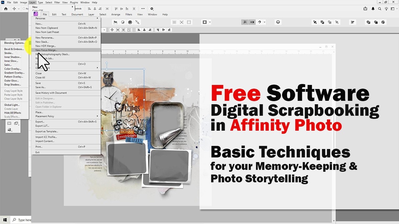Click the search magnifier icon in Photoshop
Viewport: 399px width, 224px height.
(x=380, y=9)
